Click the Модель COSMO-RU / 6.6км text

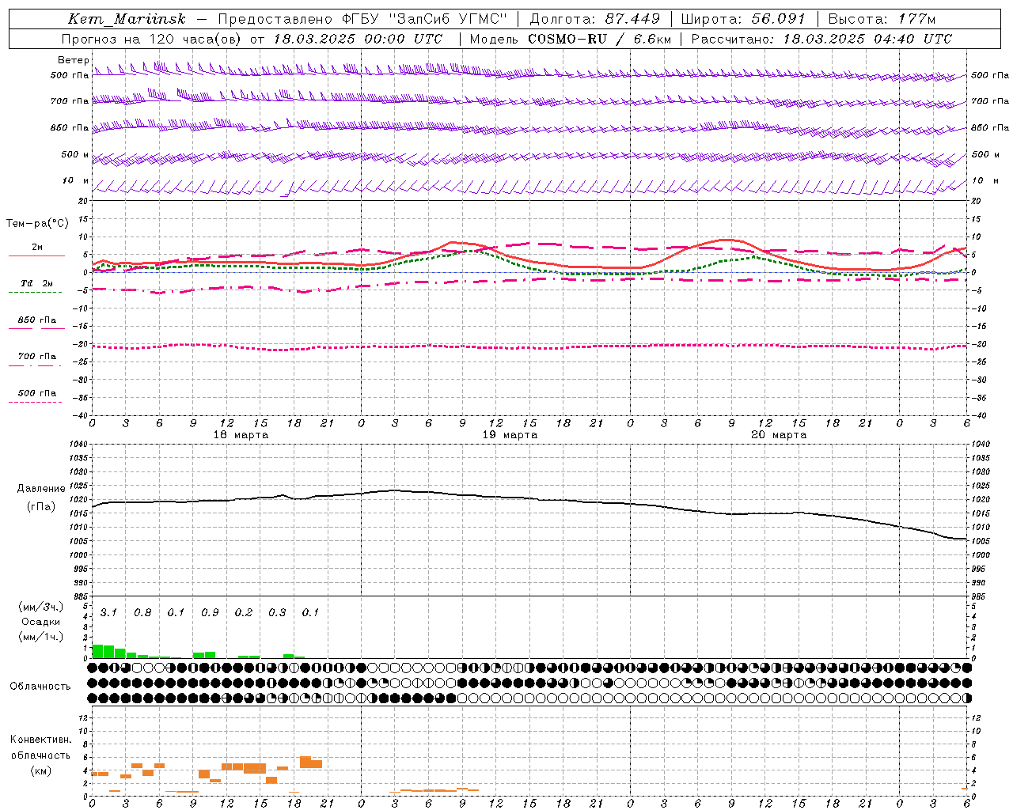[x=570, y=39]
